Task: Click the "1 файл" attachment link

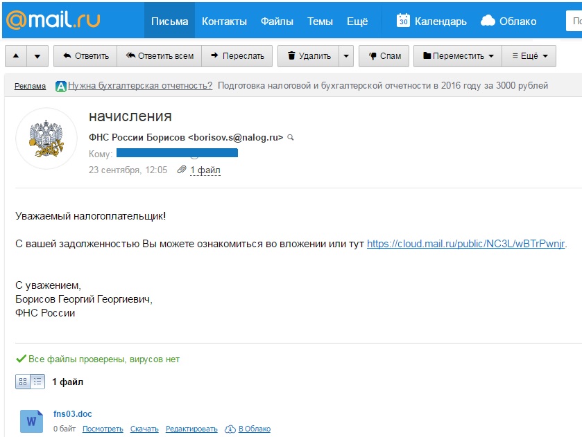Action: coord(205,170)
